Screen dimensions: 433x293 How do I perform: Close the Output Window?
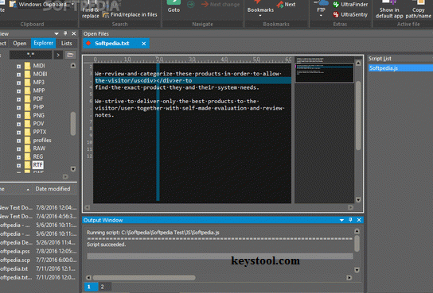(359, 220)
